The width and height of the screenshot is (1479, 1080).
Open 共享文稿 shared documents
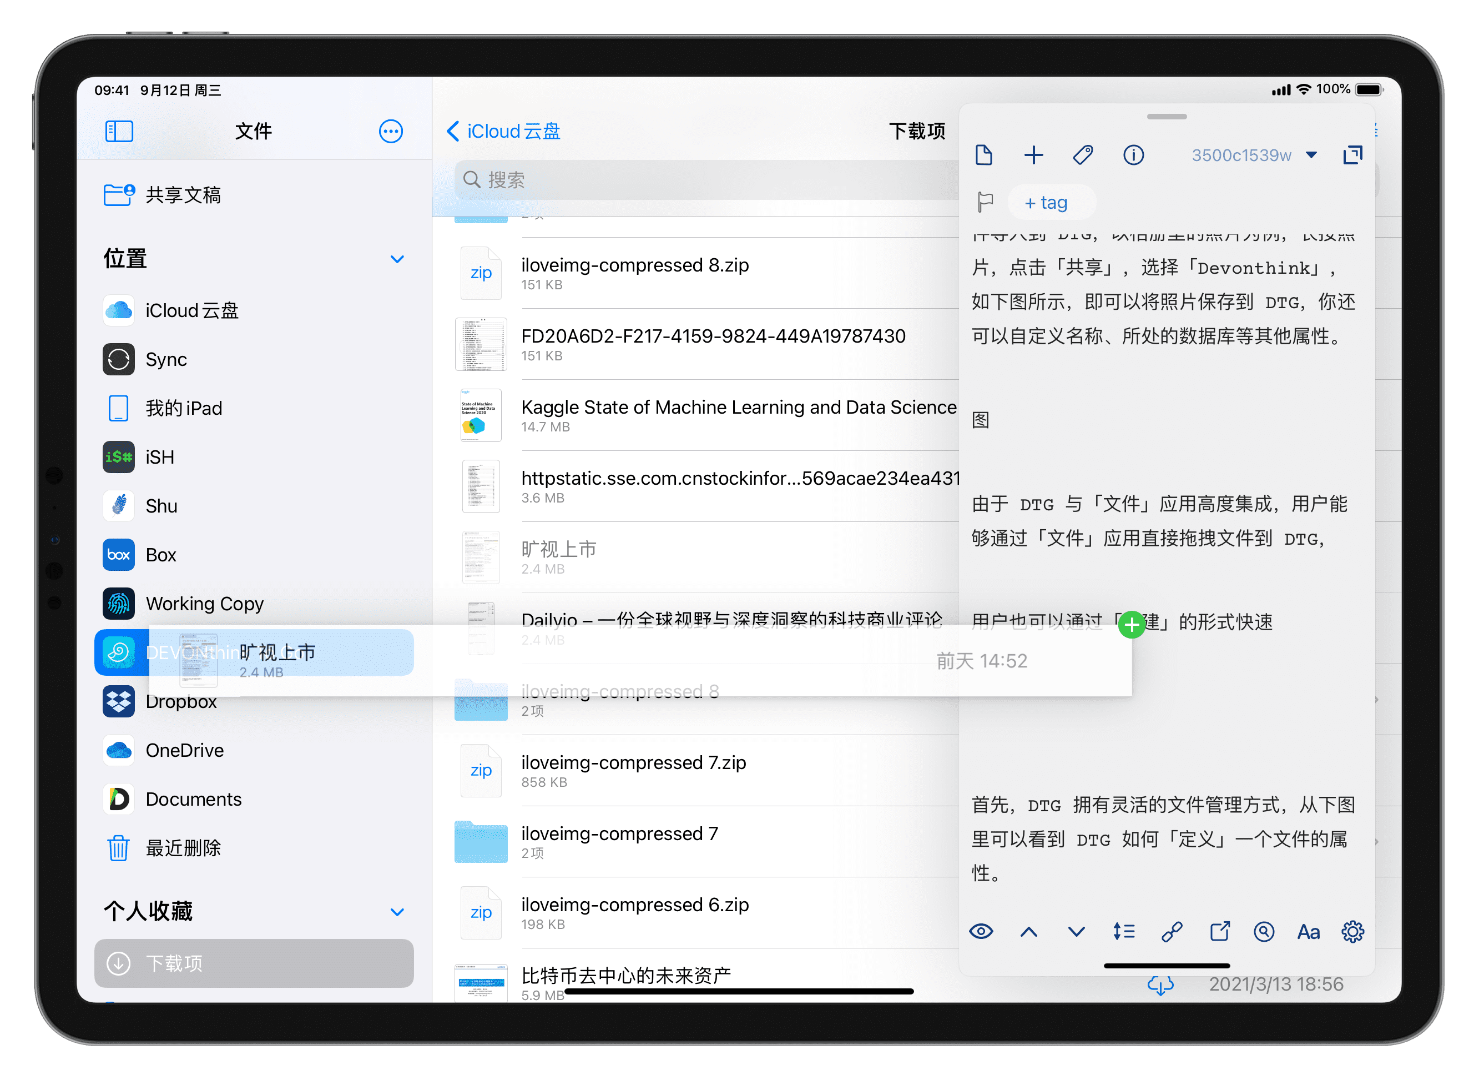(254, 195)
